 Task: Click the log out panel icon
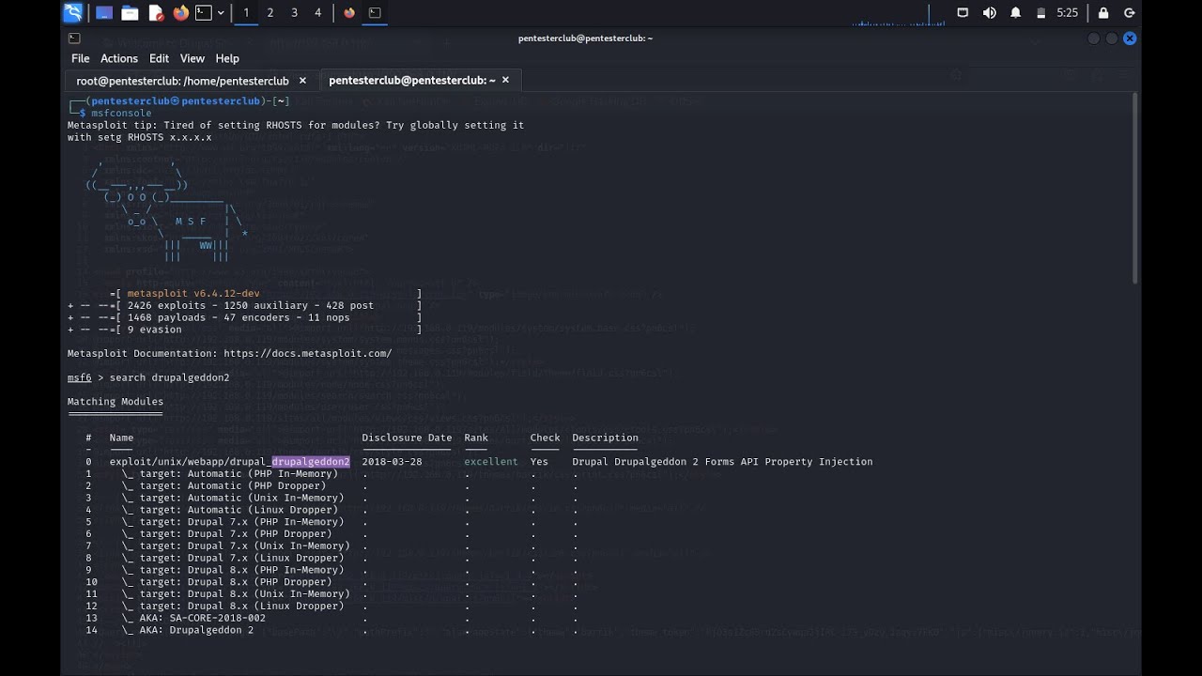click(1130, 13)
